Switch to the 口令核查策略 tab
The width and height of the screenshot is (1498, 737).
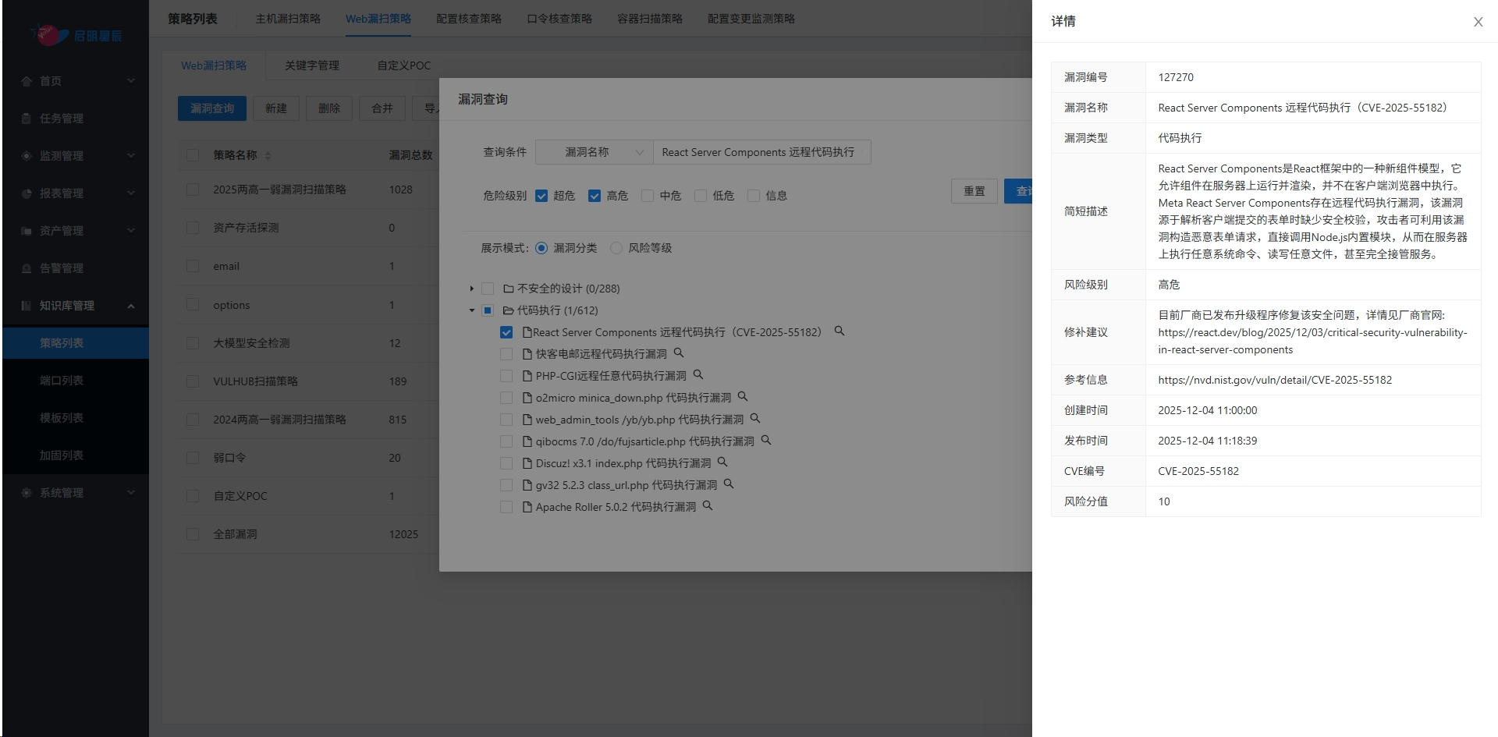click(559, 19)
